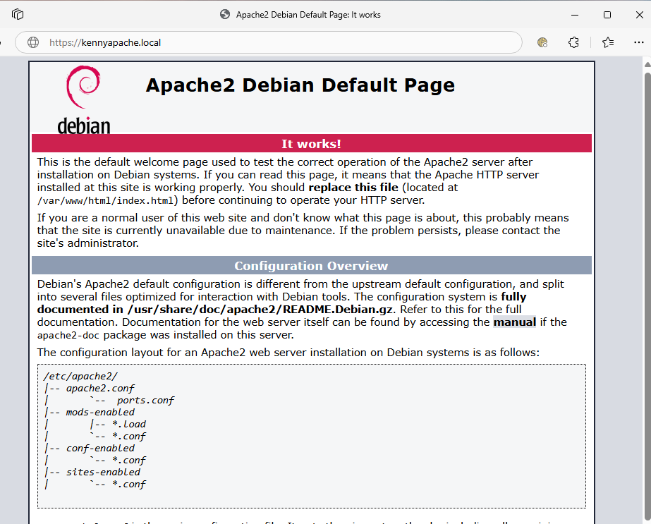Screen dimensions: 651x524
Task: Click the "/etc/apache2/" line in config tree
Action: click(80, 376)
